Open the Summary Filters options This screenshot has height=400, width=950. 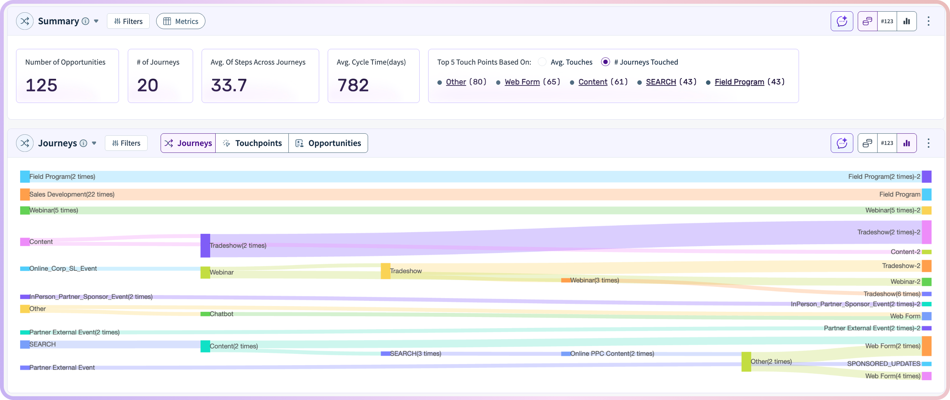tap(128, 22)
